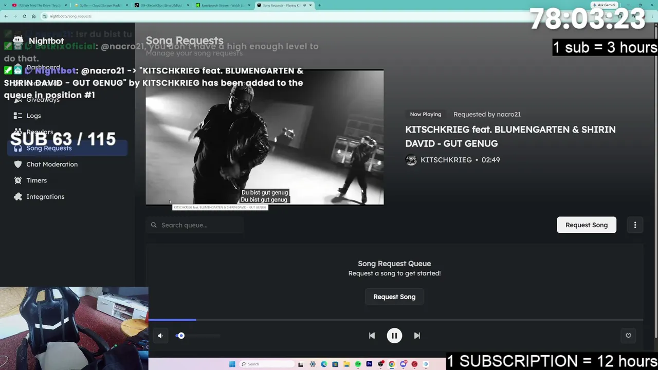
Task: Click the KITSCHKRIEG channel avatar
Action: pos(411,160)
